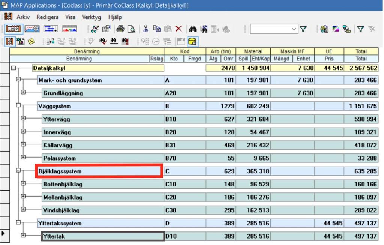The image size is (384, 245).
Task: Select the Innervägg row
Action: pos(210,132)
